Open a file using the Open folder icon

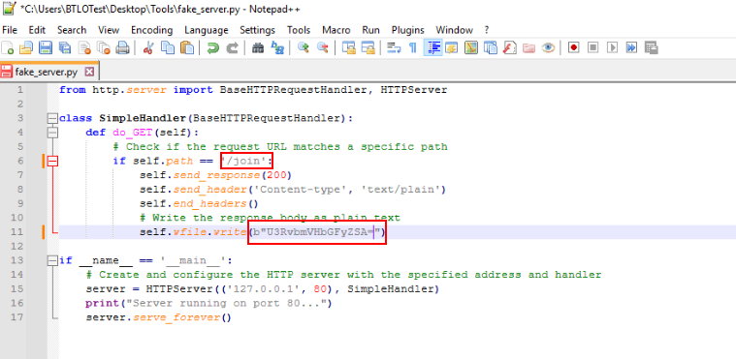coord(26,47)
